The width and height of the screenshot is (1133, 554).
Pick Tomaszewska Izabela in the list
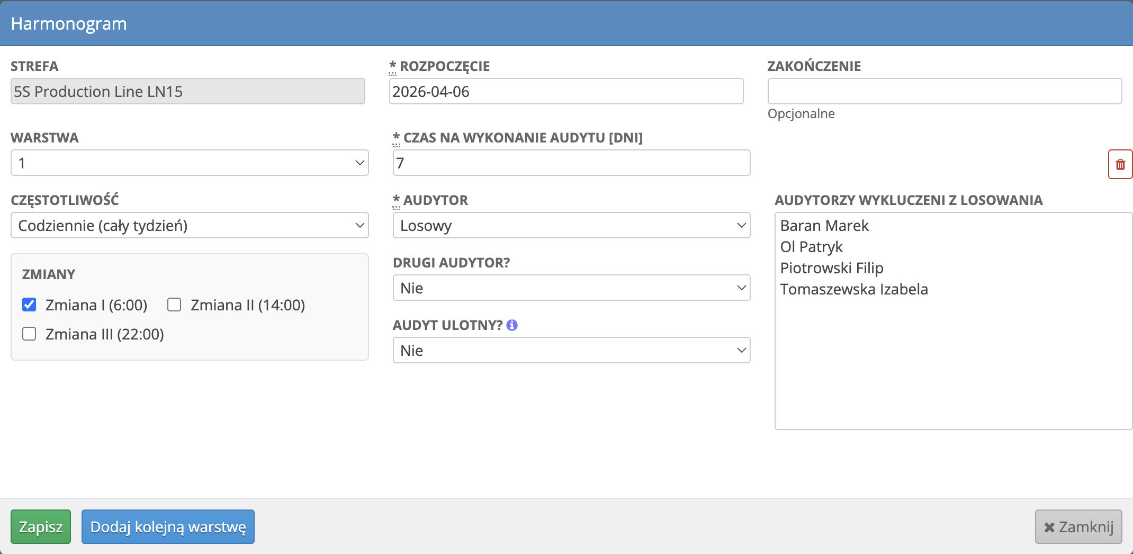tap(853, 289)
